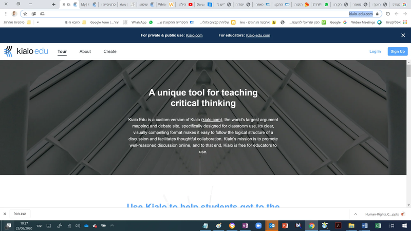411x231 pixels.
Task: Open Zoom from the taskbar
Action: click(258, 225)
